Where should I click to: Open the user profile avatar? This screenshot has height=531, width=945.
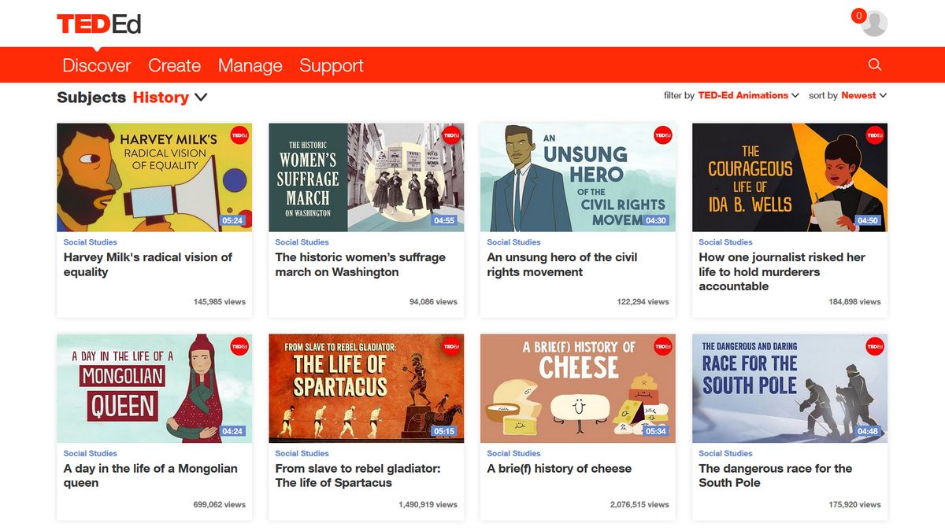pos(874,24)
